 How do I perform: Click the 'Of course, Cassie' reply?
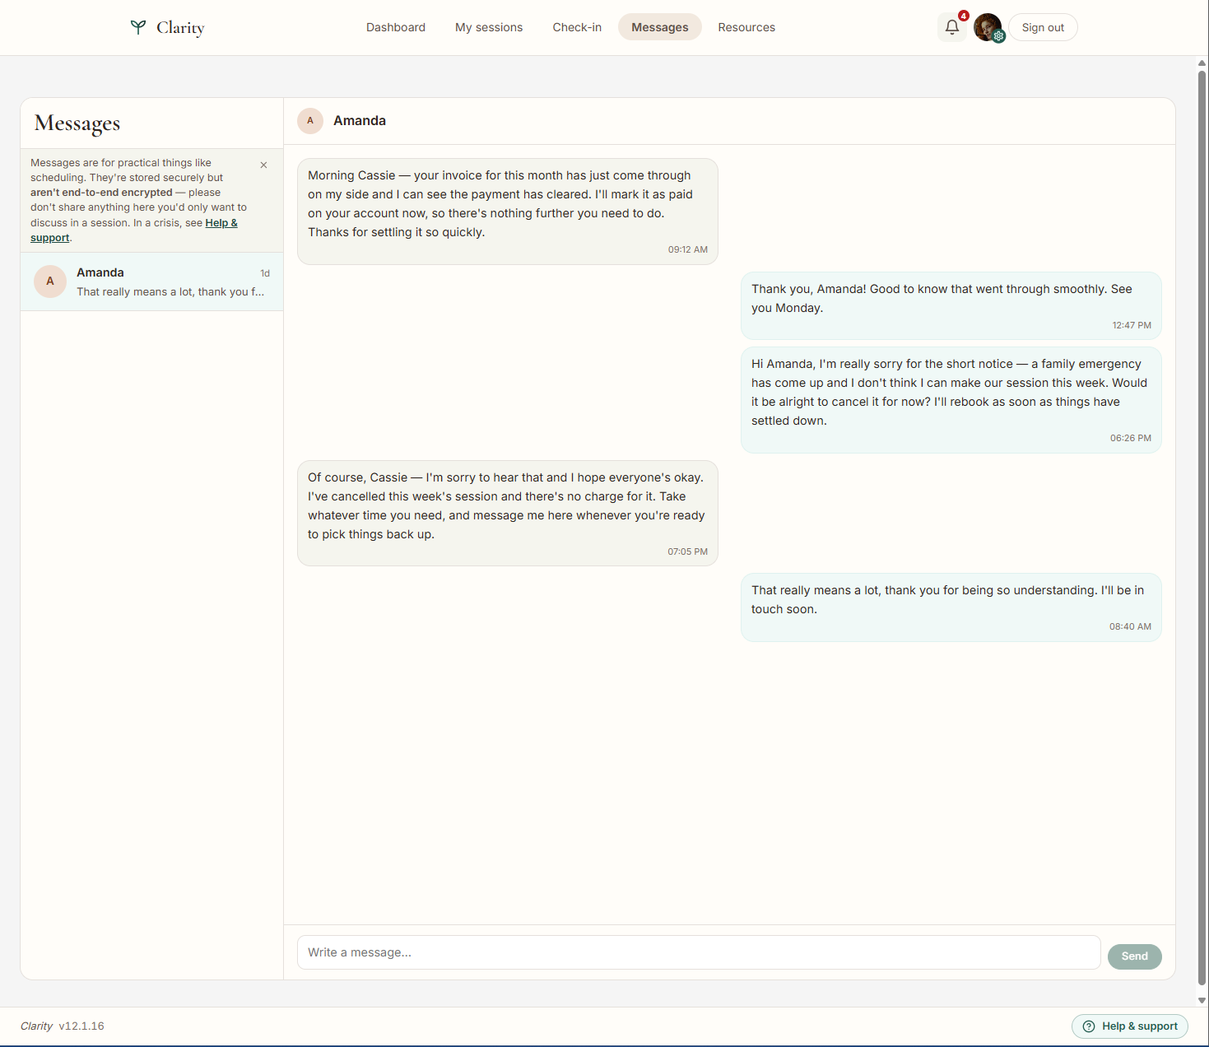[508, 514]
